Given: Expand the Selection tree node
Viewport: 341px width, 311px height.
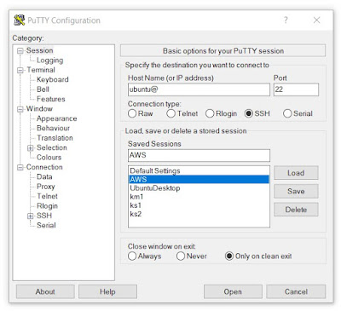Looking at the screenshot, I should tap(31, 148).
